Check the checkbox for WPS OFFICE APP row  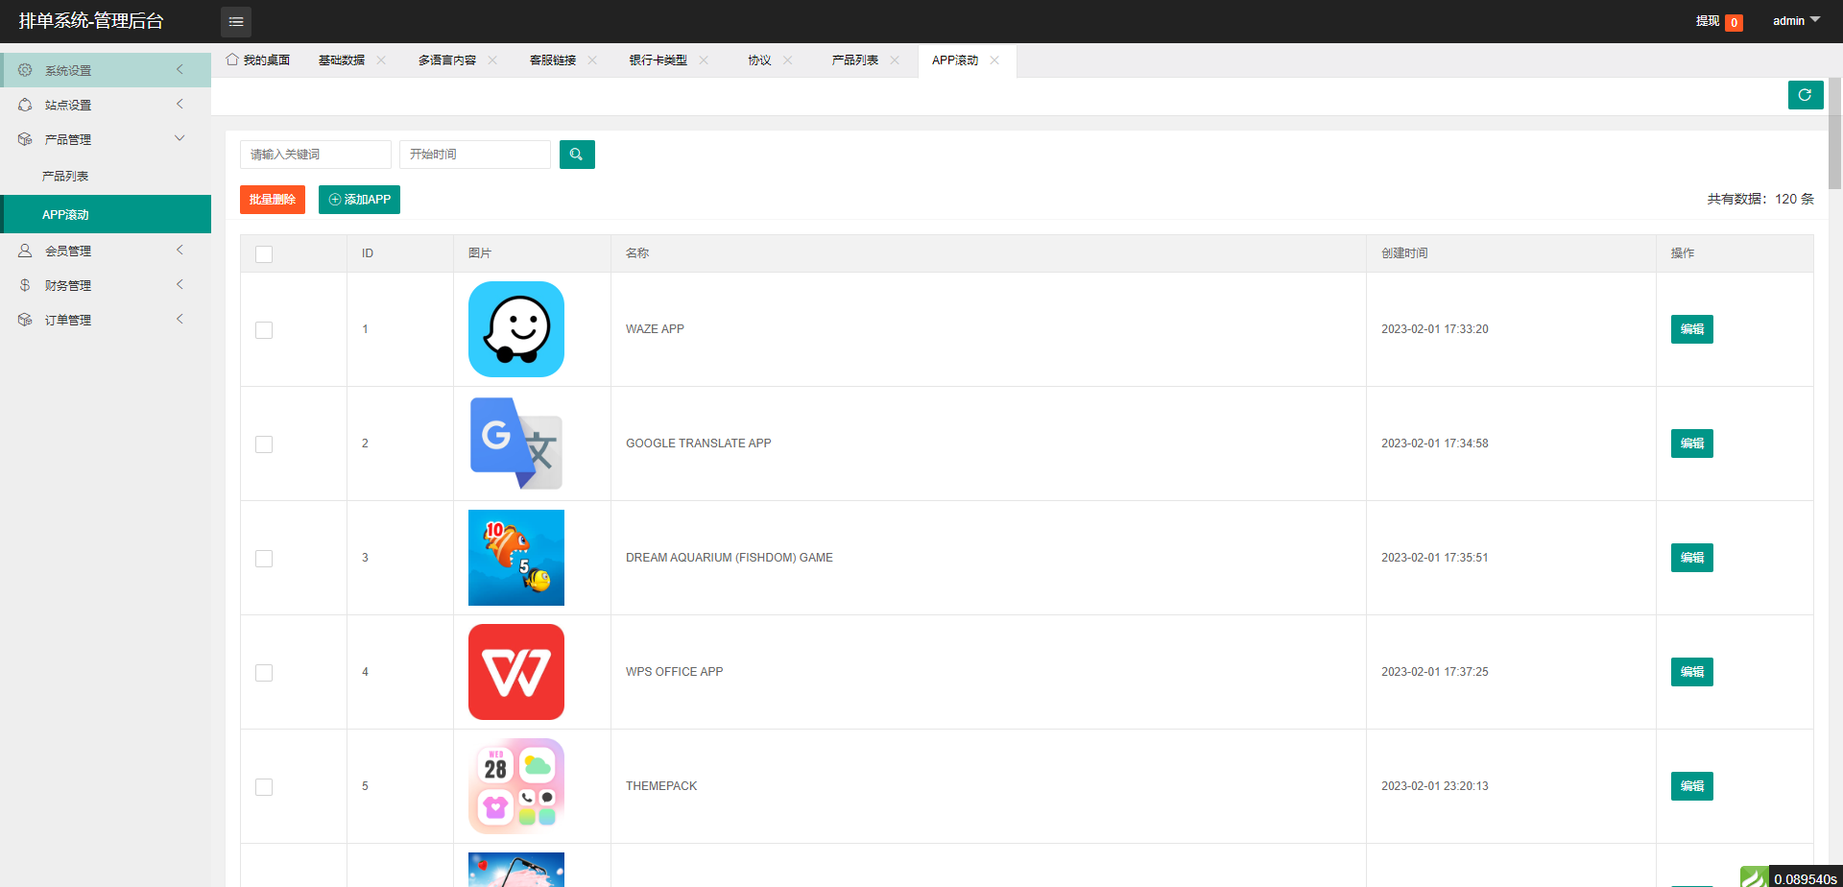264,672
